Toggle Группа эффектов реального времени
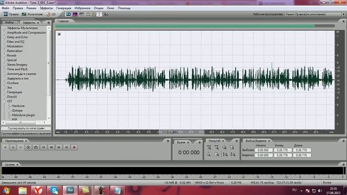This screenshot has height=195, width=347. pyautogui.click(x=26, y=134)
